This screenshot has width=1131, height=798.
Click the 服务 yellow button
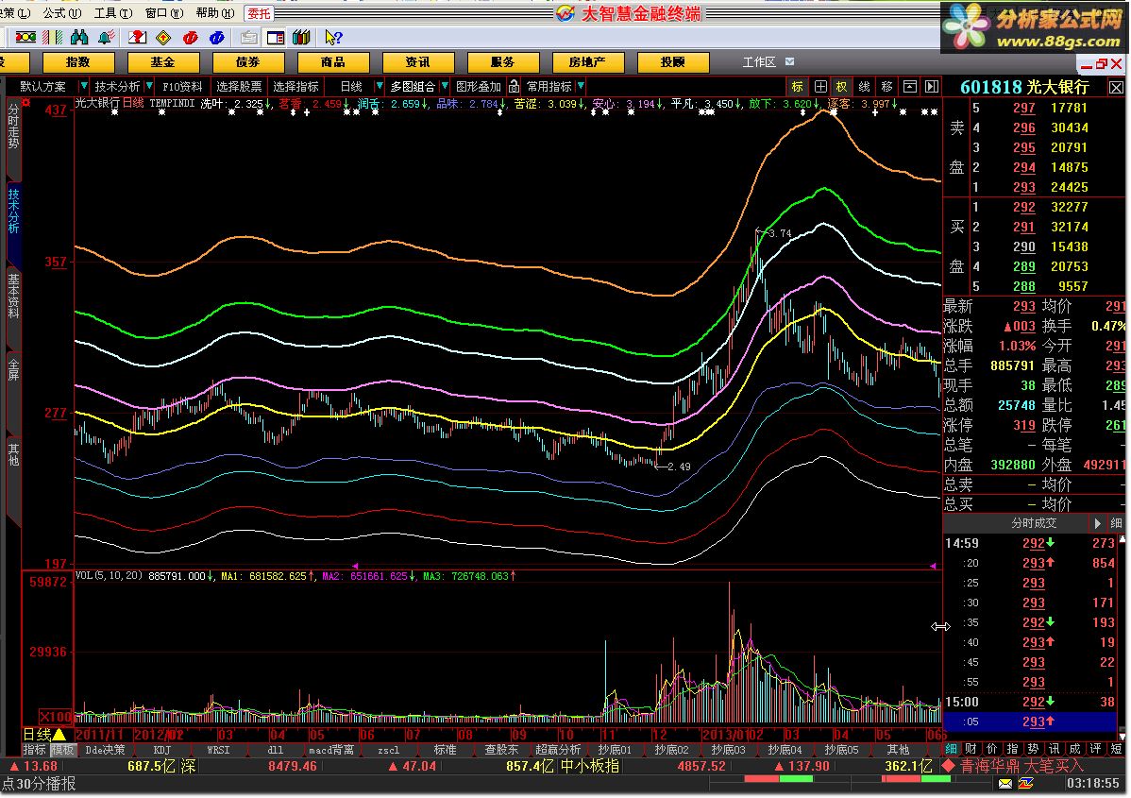[x=503, y=62]
